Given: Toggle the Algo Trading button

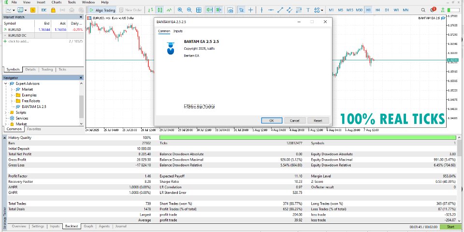Looking at the screenshot, I should 102,10.
